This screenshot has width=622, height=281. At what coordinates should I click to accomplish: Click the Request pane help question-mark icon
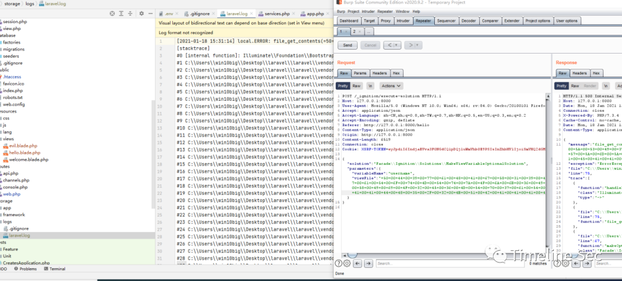click(339, 263)
